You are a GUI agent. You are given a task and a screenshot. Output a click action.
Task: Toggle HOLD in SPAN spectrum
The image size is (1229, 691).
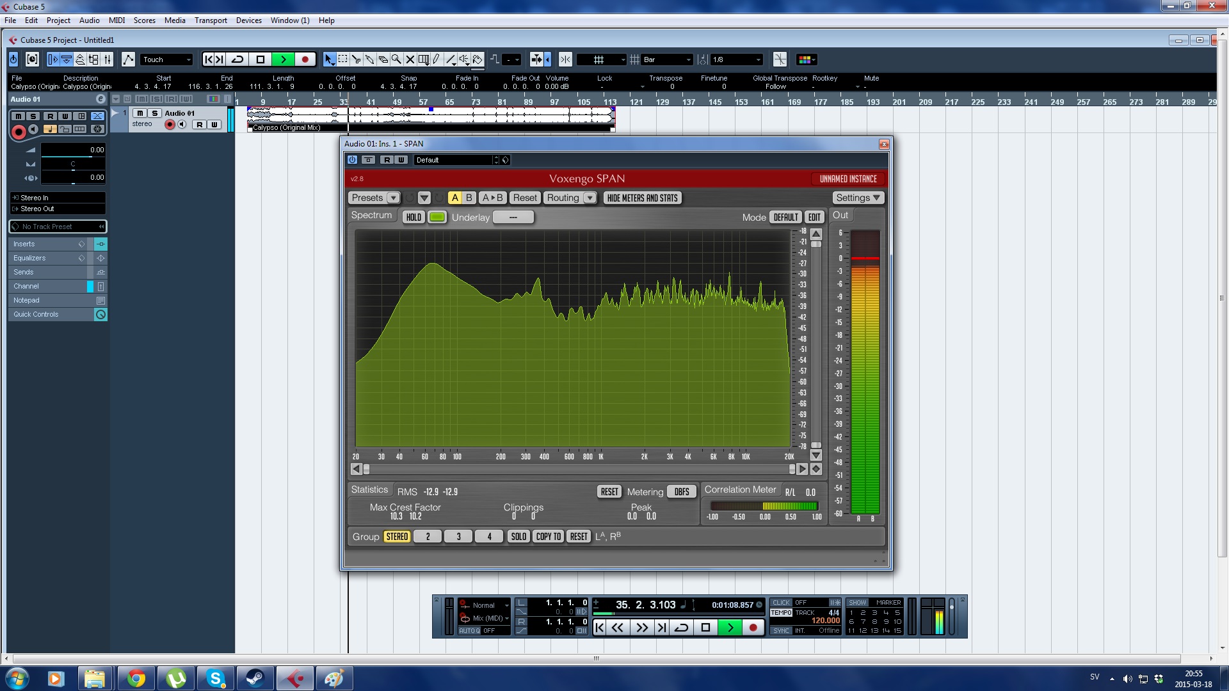click(414, 217)
